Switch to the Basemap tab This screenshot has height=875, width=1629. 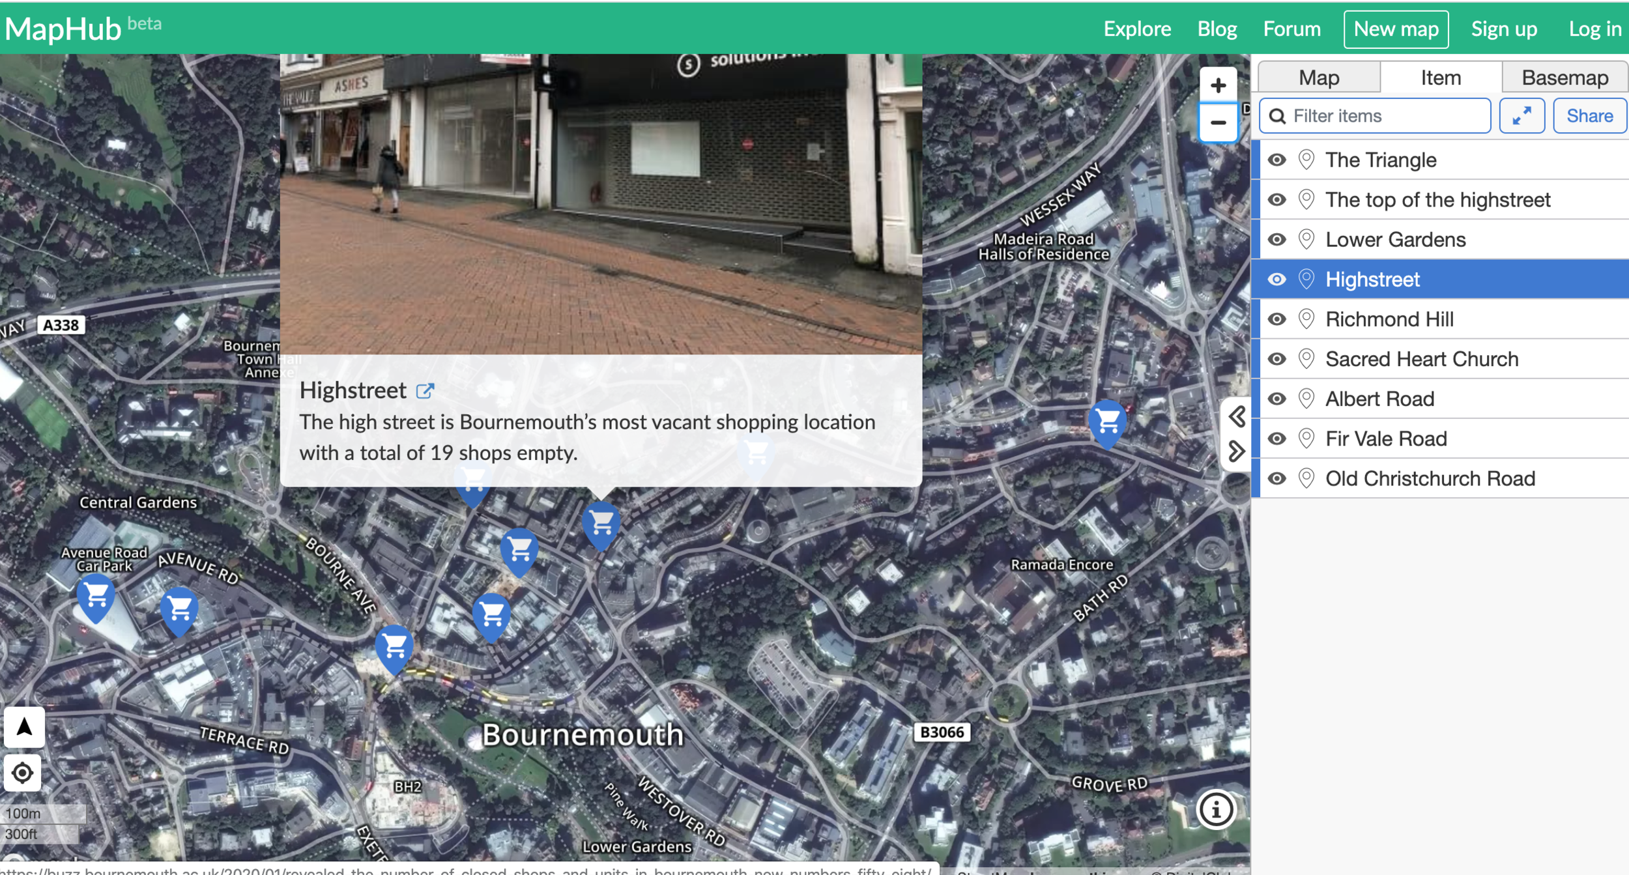pyautogui.click(x=1564, y=78)
